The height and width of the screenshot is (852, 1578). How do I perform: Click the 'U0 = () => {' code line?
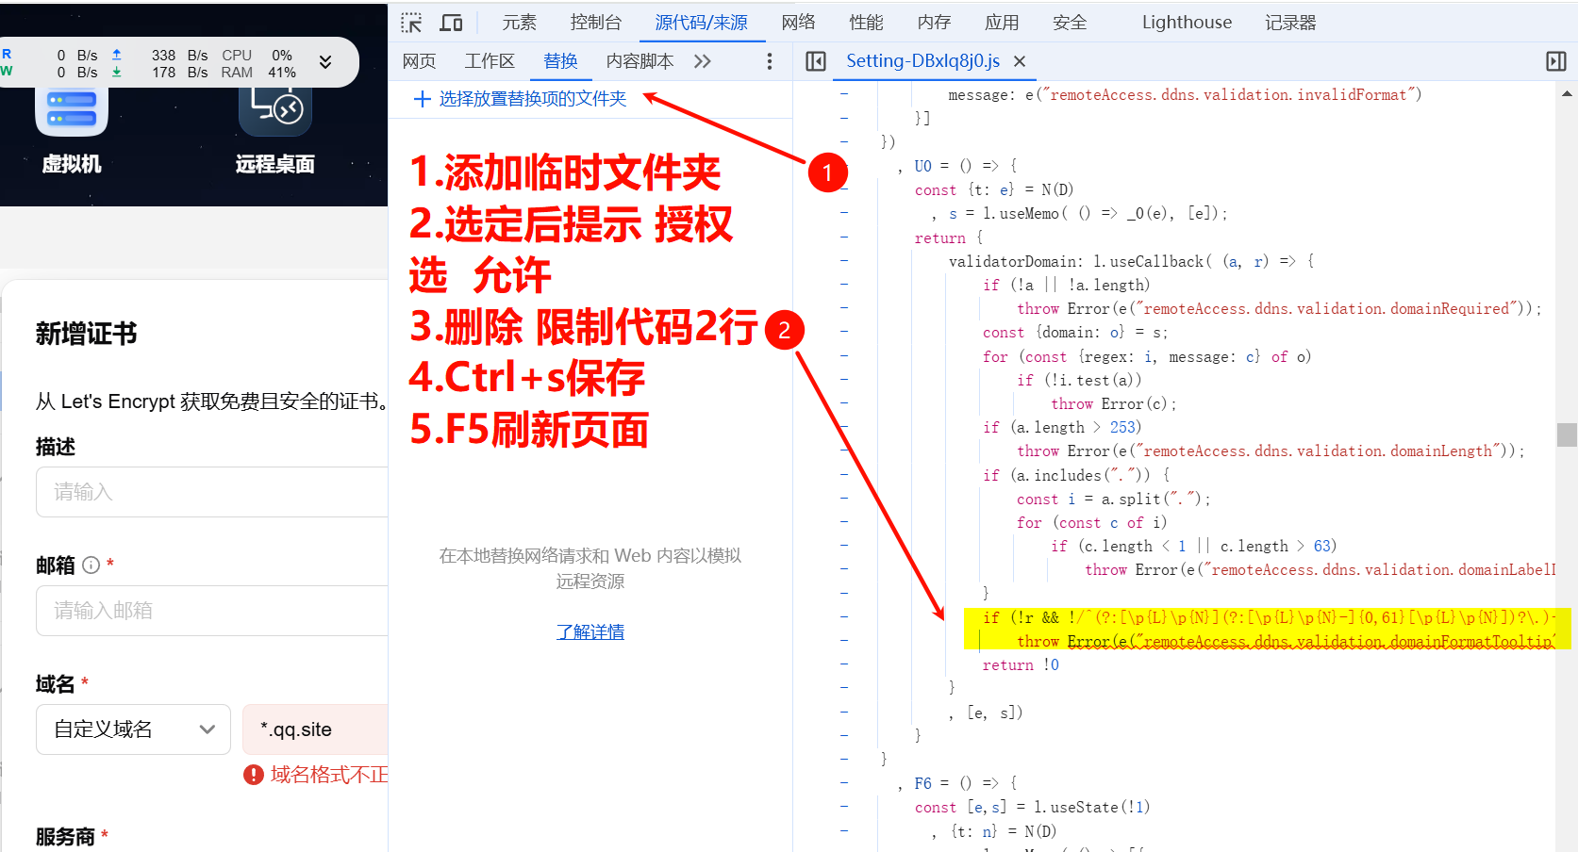966,166
